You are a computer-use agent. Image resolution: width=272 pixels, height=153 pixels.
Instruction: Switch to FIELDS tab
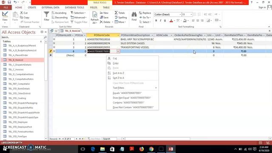(x=93, y=8)
